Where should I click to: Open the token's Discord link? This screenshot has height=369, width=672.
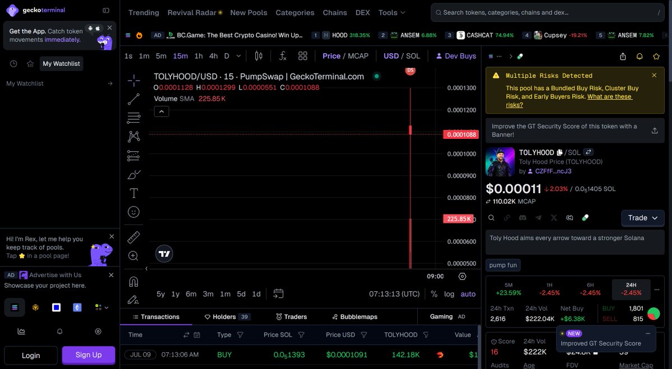click(x=522, y=218)
